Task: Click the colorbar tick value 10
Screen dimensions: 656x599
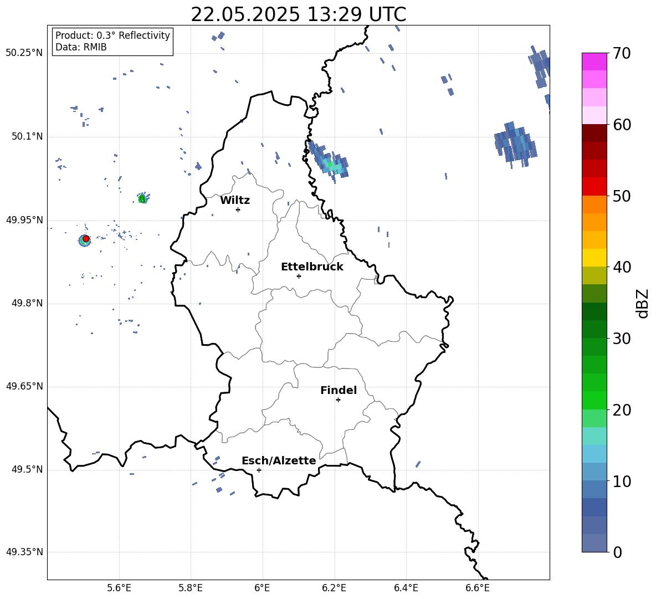Action: [622, 481]
